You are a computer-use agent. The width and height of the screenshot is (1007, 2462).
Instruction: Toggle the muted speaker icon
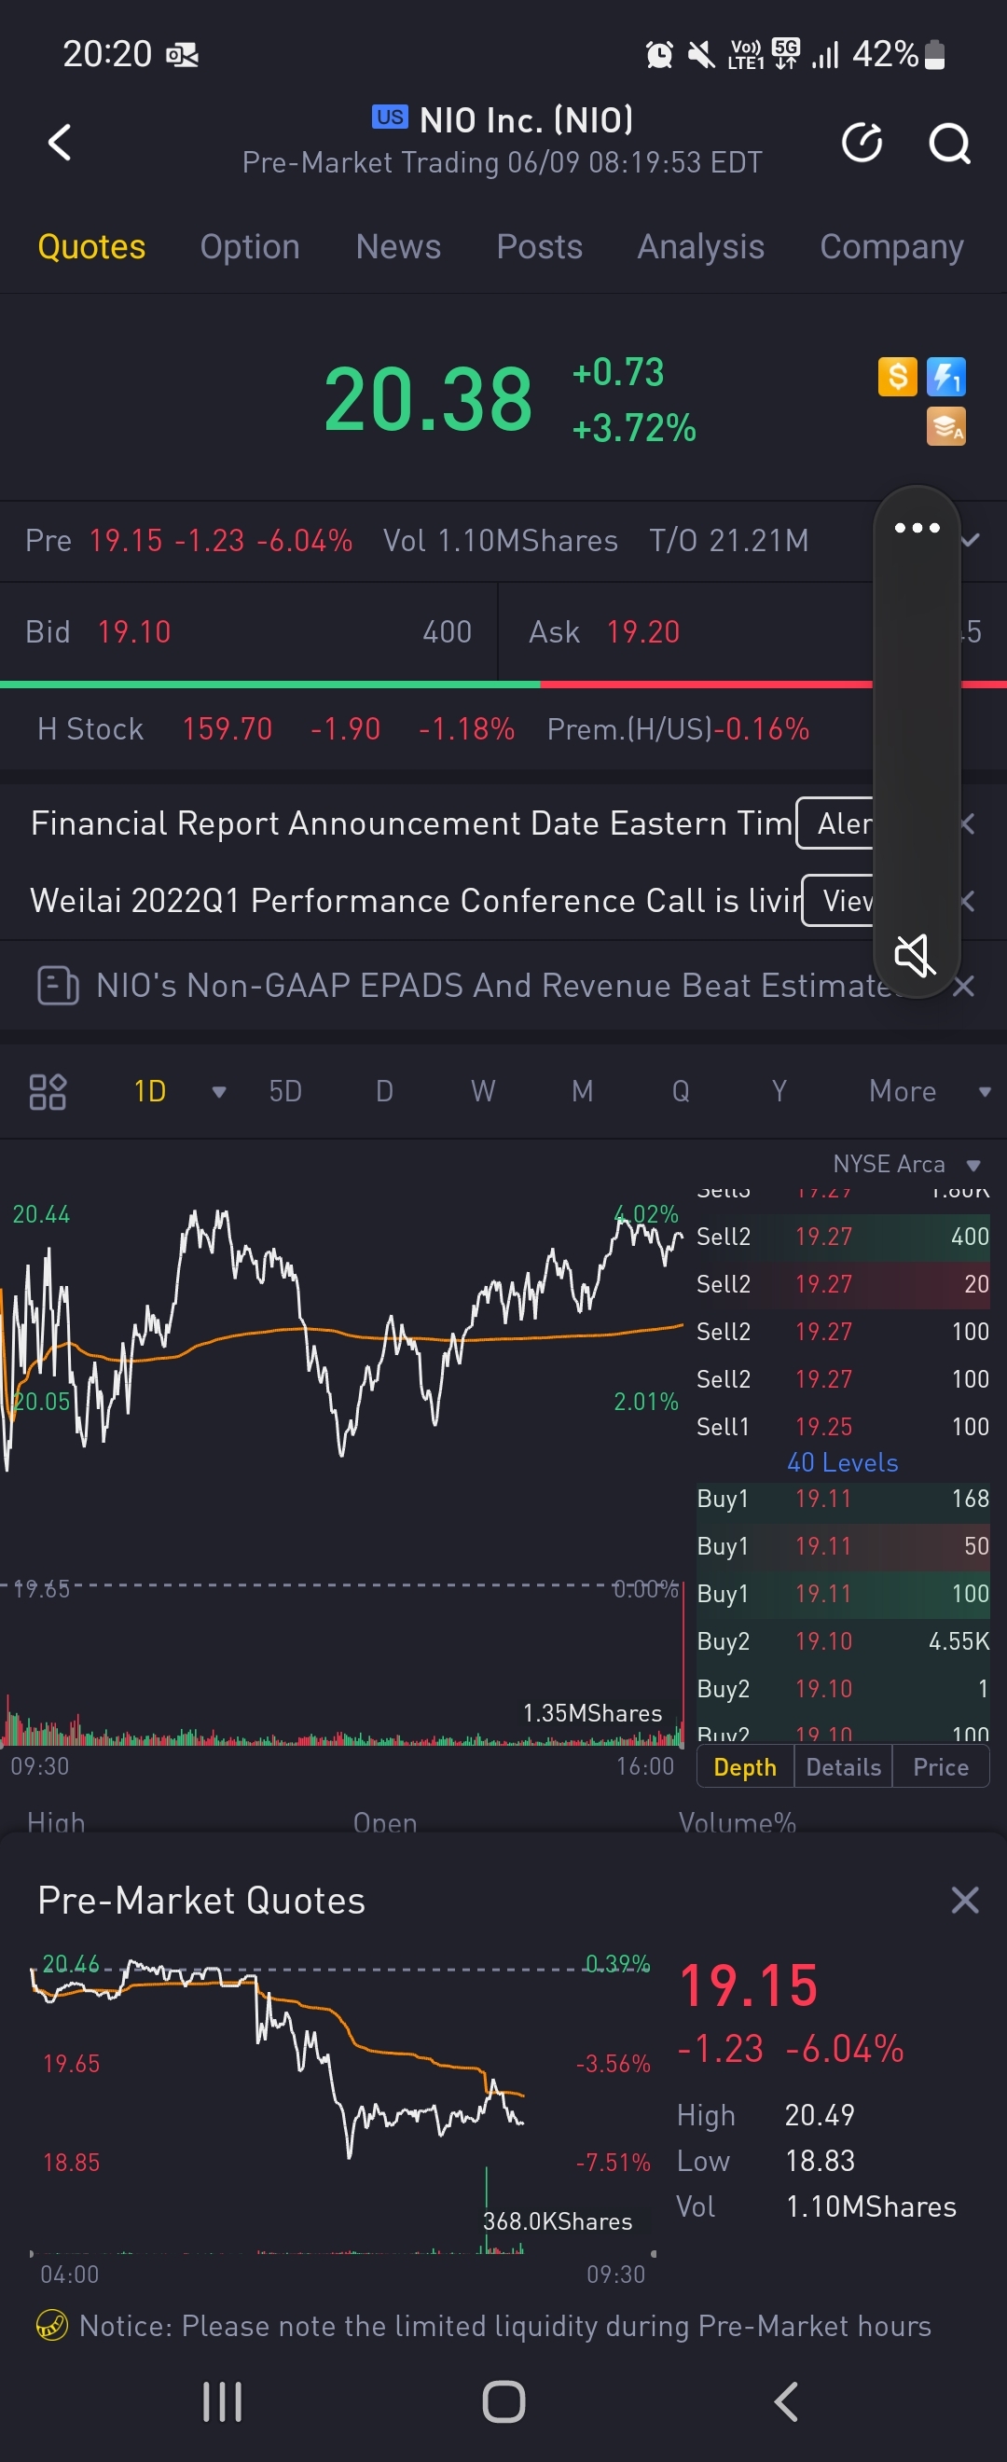pyautogui.click(x=915, y=955)
